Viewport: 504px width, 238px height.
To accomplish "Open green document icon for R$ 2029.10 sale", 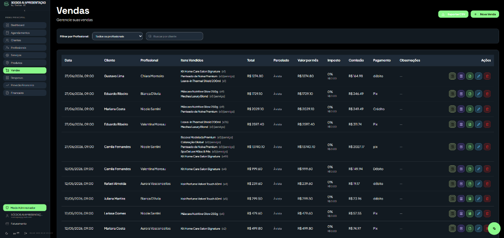I will [470, 109].
